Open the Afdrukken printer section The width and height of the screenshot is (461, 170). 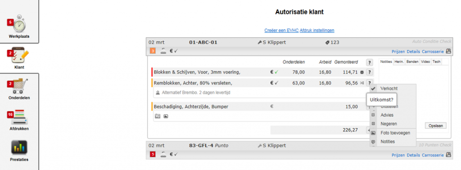[x=19, y=120]
